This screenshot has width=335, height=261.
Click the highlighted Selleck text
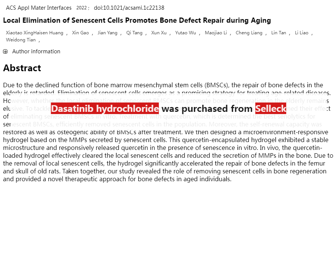(271, 109)
